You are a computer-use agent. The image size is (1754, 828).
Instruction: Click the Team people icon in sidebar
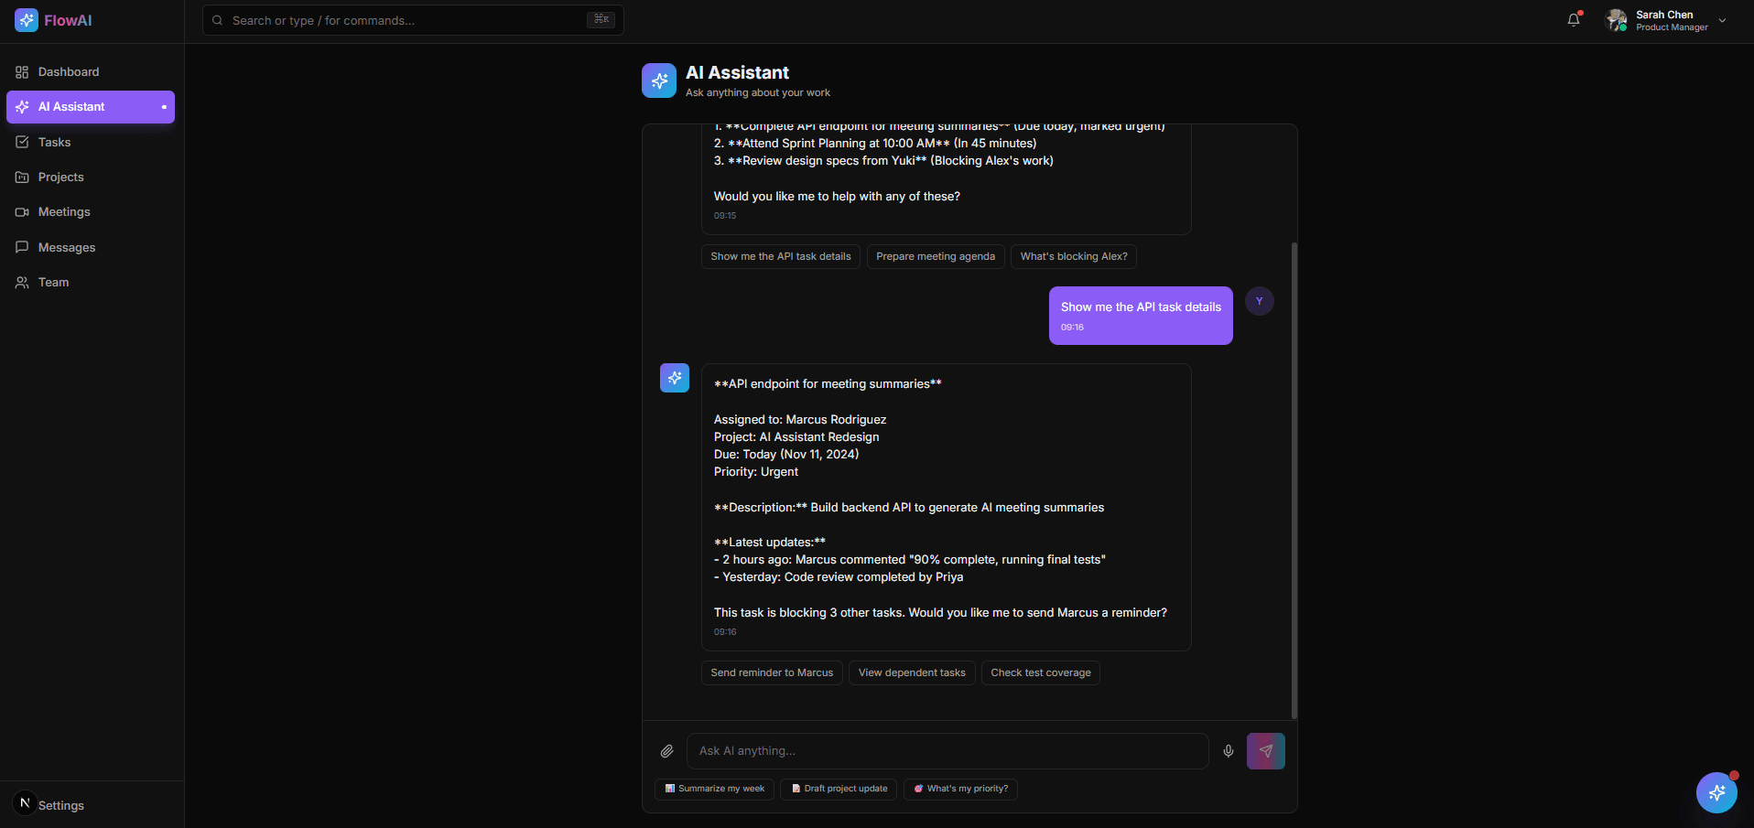[x=21, y=282]
